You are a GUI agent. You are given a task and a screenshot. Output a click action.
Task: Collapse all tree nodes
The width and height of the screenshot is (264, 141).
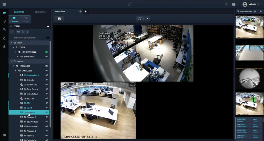click(x=23, y=32)
